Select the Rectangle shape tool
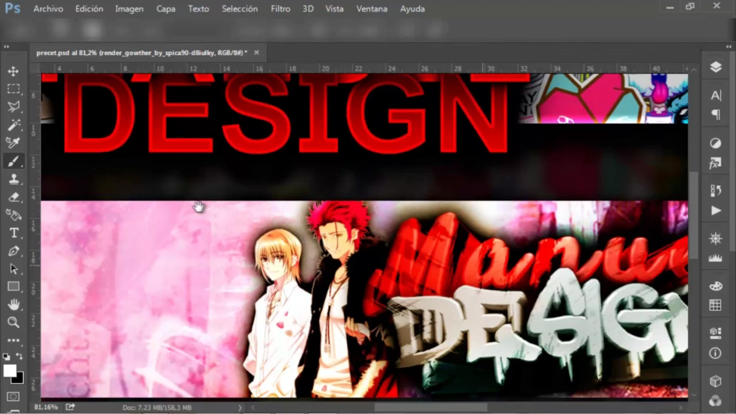 (x=13, y=286)
